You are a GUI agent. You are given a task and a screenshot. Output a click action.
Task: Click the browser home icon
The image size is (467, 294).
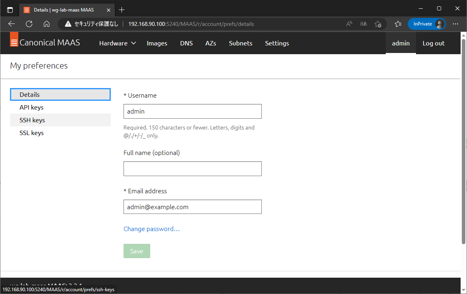click(47, 24)
